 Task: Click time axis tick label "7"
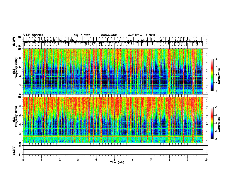151,160
